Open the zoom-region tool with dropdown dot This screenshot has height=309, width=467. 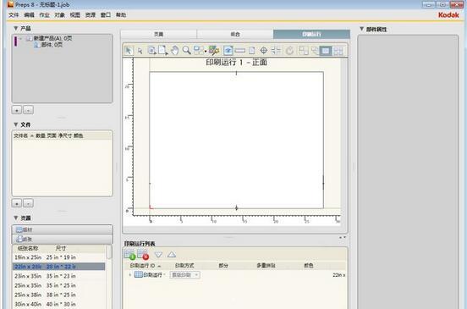pos(200,50)
